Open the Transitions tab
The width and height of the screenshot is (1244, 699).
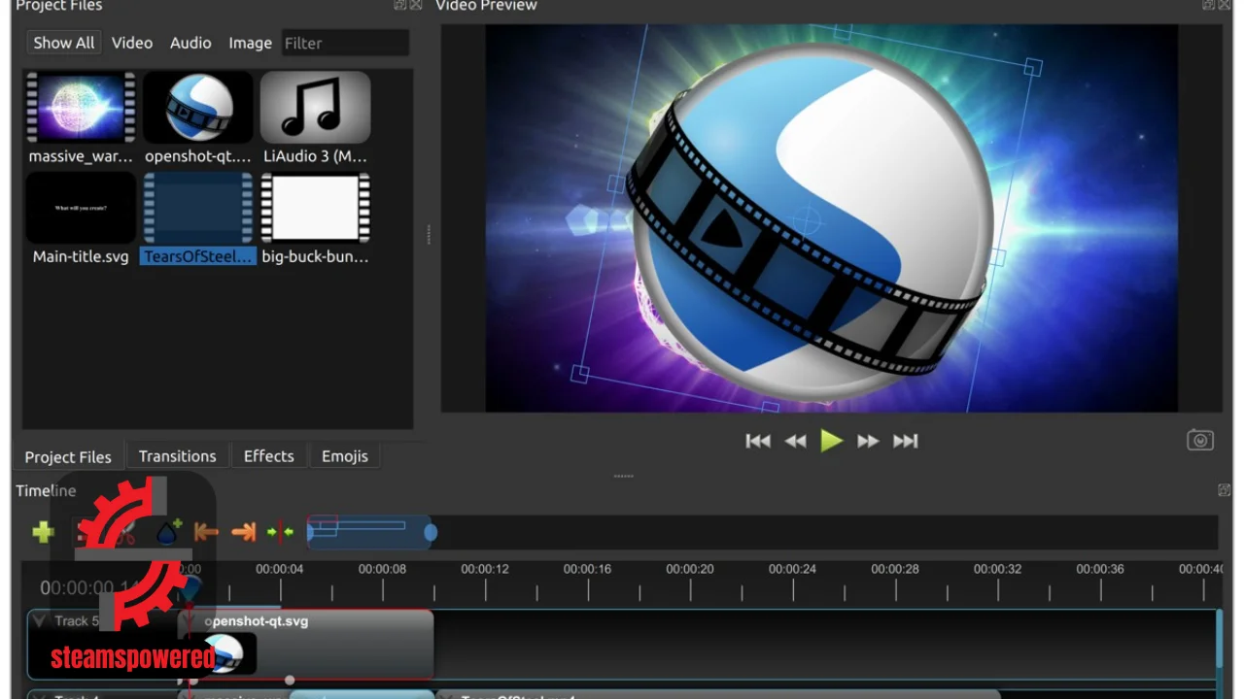(177, 456)
